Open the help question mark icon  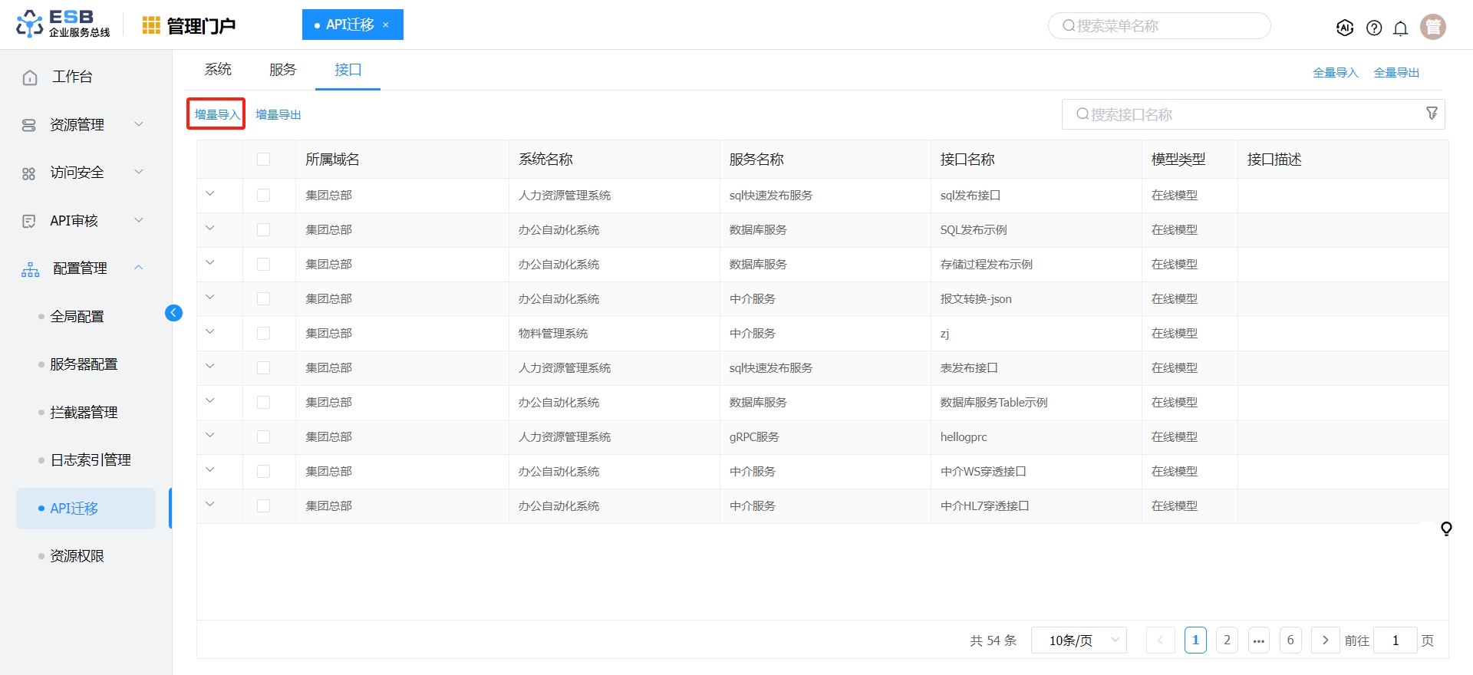tap(1374, 28)
